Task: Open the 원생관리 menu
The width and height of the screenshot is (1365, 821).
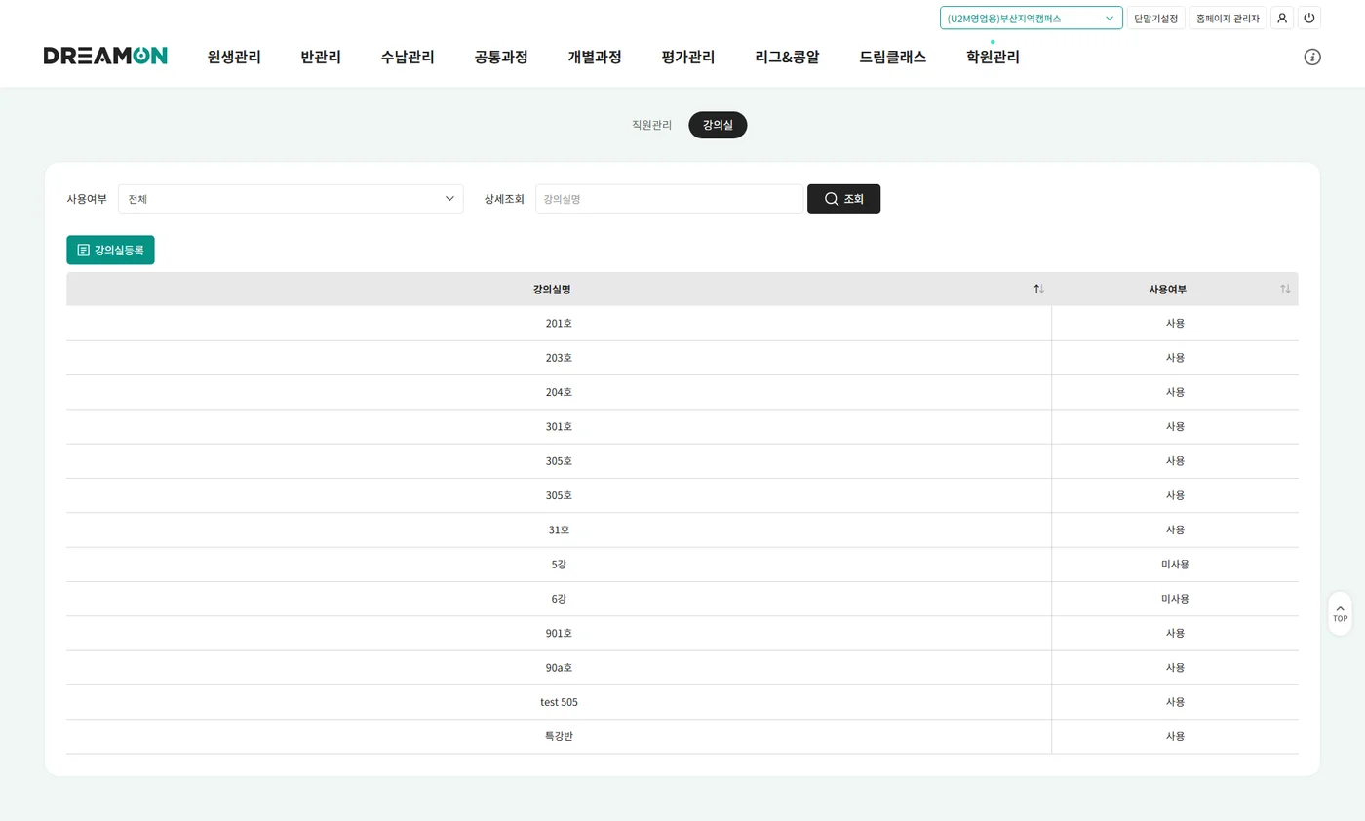Action: (x=234, y=57)
